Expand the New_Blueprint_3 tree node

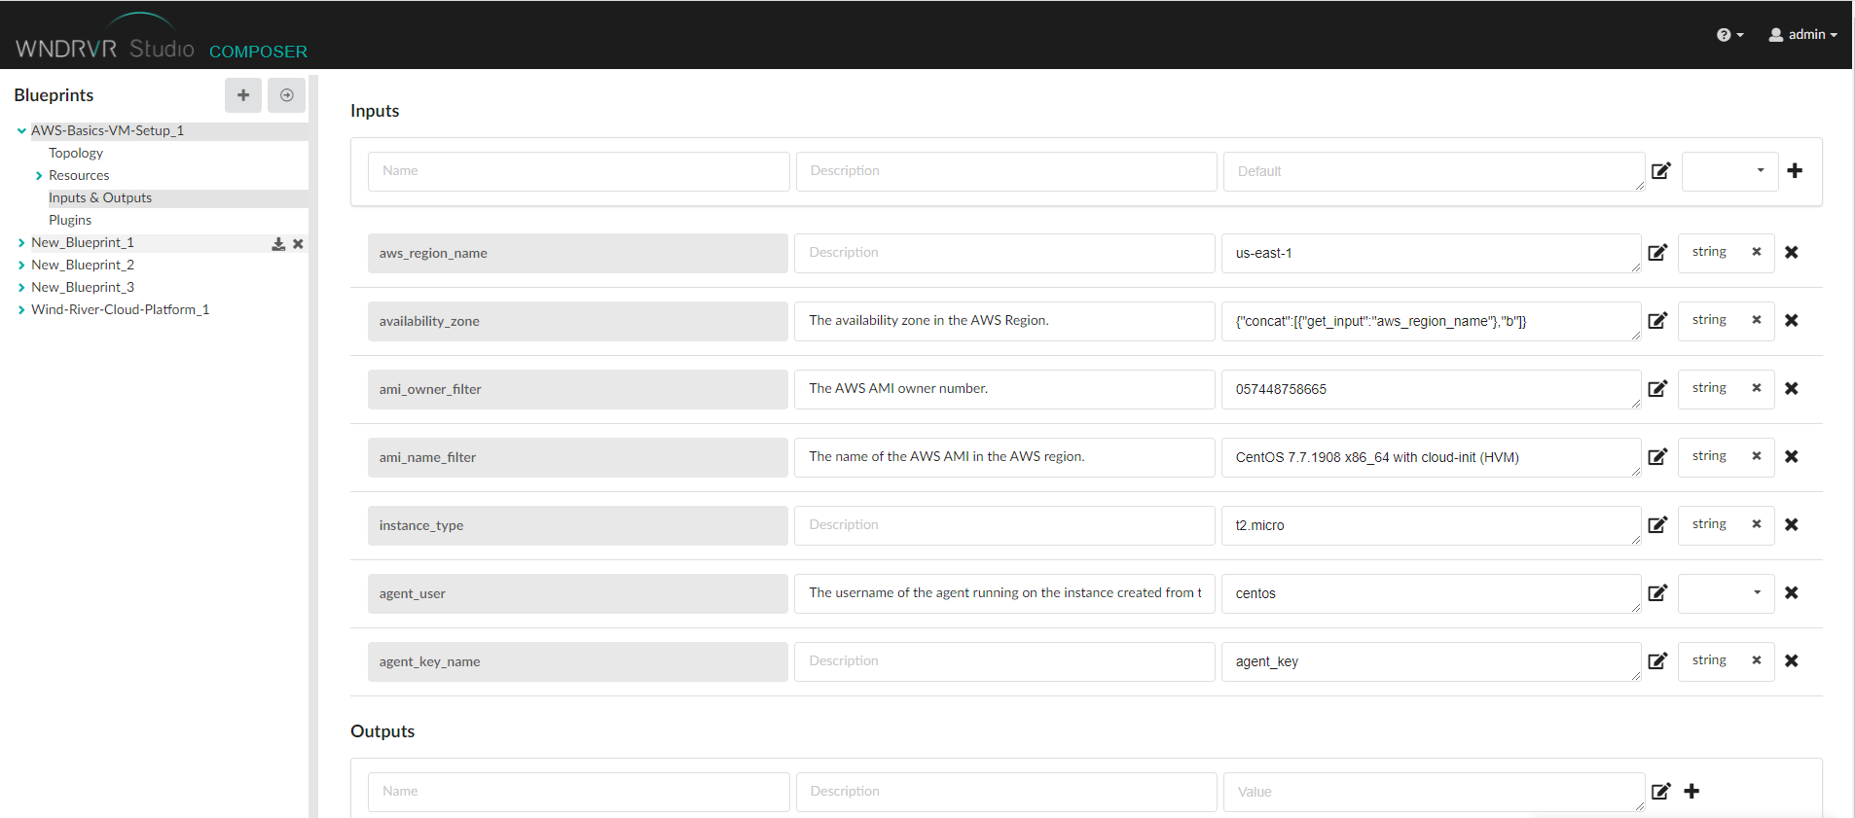(x=21, y=288)
